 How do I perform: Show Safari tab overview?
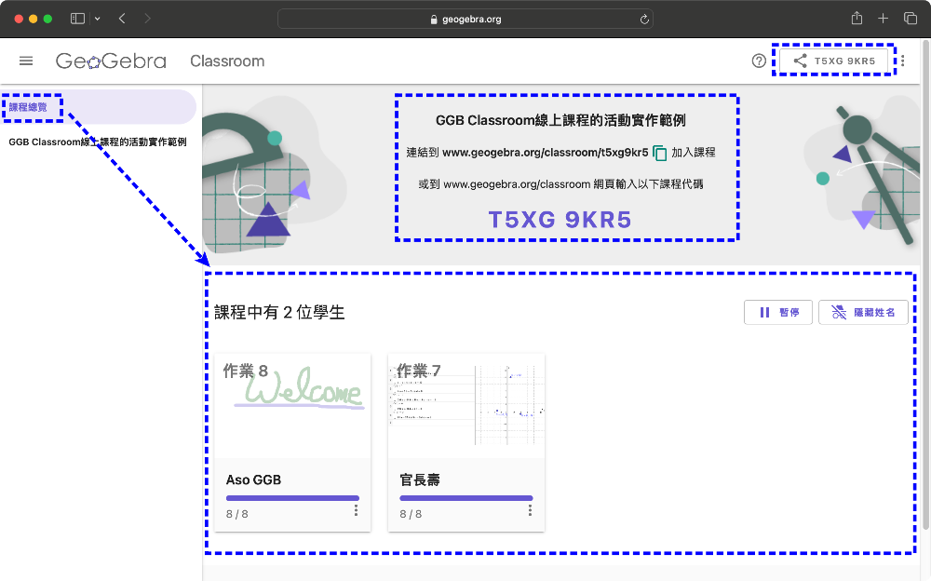[911, 19]
